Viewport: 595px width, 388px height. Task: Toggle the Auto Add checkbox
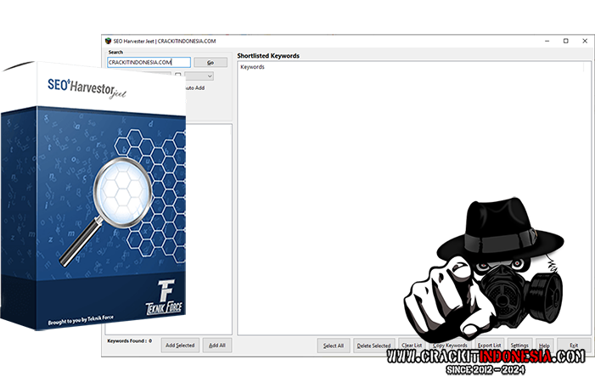pyautogui.click(x=177, y=76)
